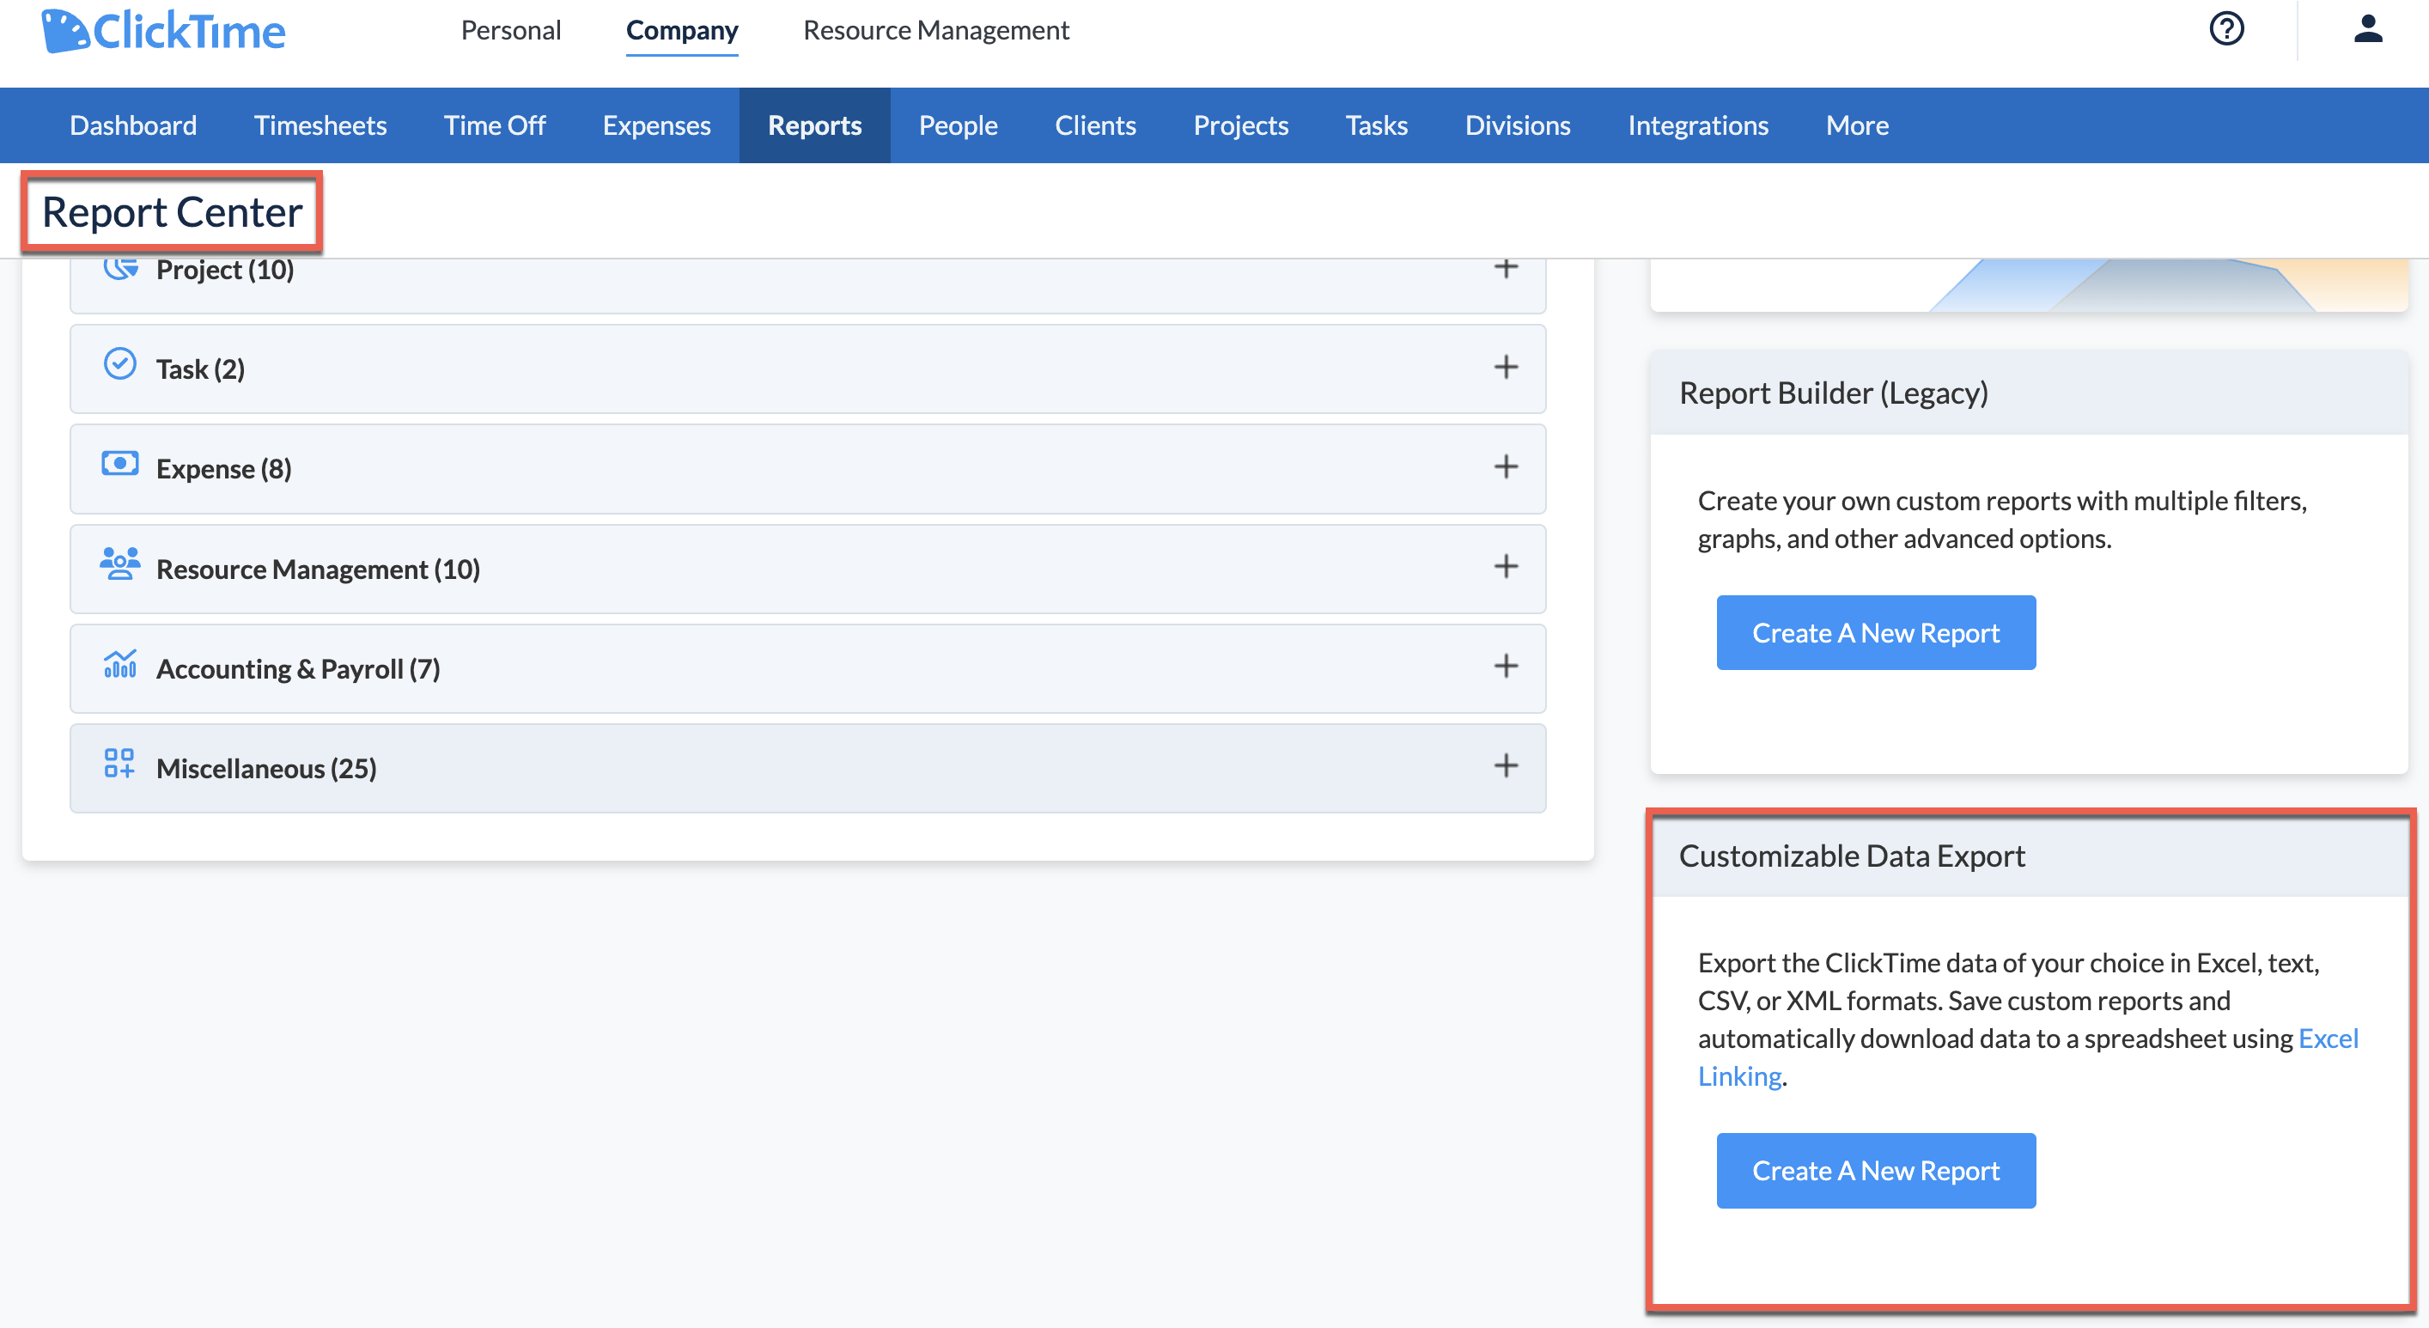This screenshot has width=2429, height=1328.
Task: Open the help question mark icon
Action: pyautogui.click(x=2226, y=28)
